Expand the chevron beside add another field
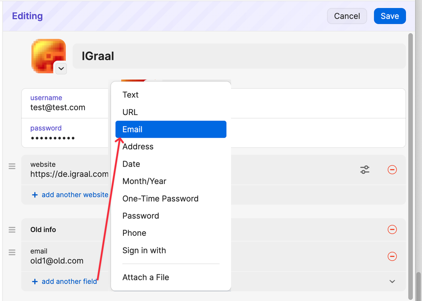This screenshot has height=301, width=422. 392,282
